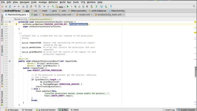Collapse the onRequestPermissionsResult fold on line 222
This screenshot has height=111, width=197.
[14, 66]
